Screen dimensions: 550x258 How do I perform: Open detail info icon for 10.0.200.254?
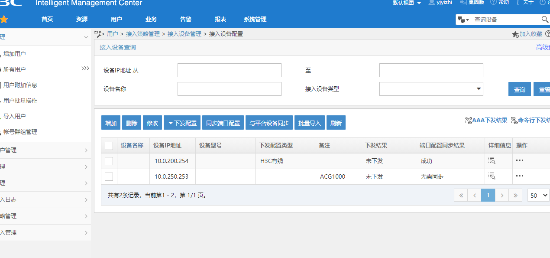coord(492,160)
